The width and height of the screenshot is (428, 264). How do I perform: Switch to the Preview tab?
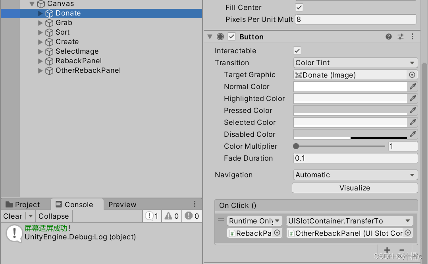pyautogui.click(x=122, y=204)
